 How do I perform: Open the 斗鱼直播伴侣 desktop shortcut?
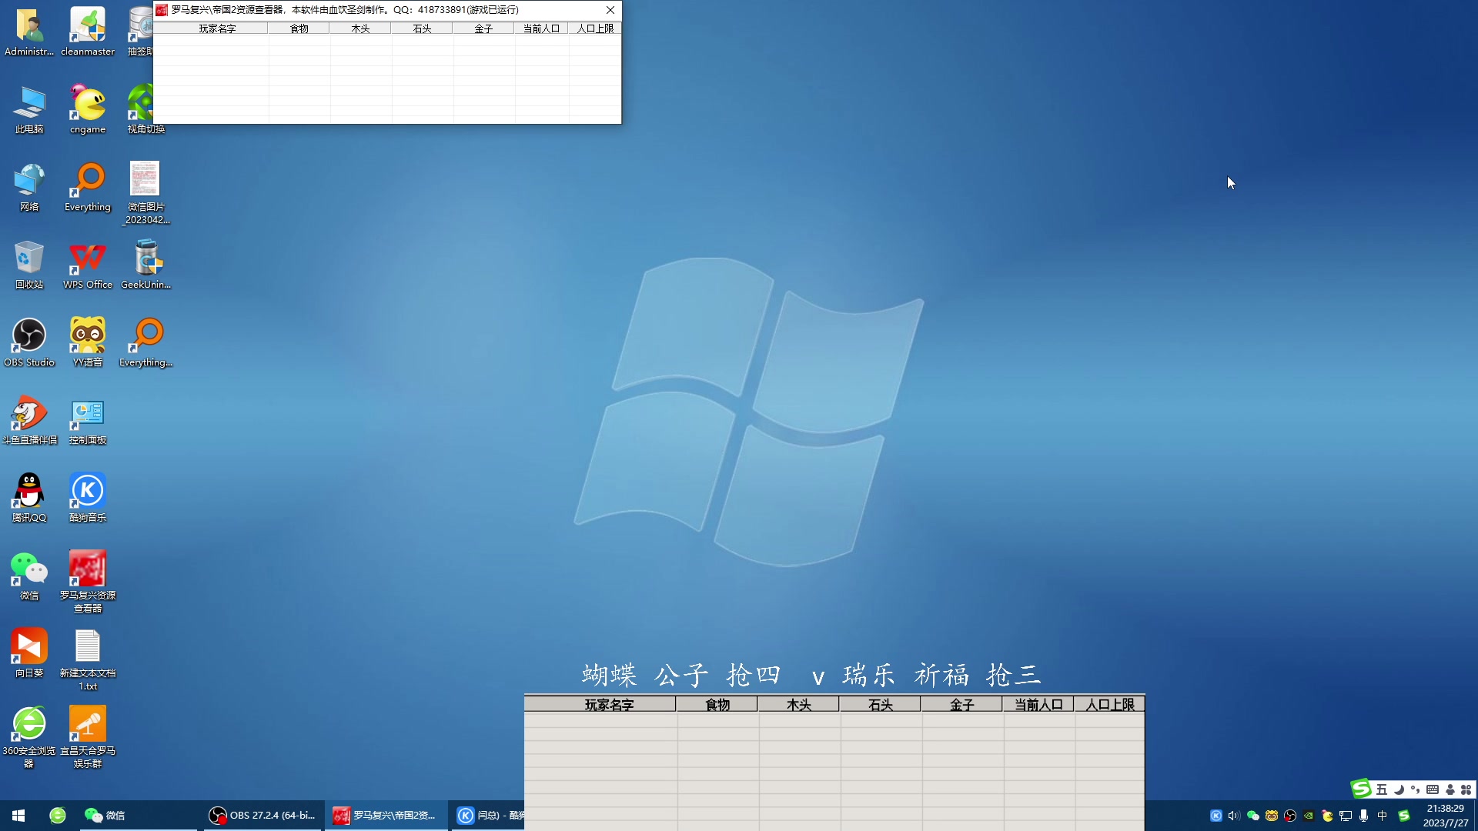click(x=29, y=414)
